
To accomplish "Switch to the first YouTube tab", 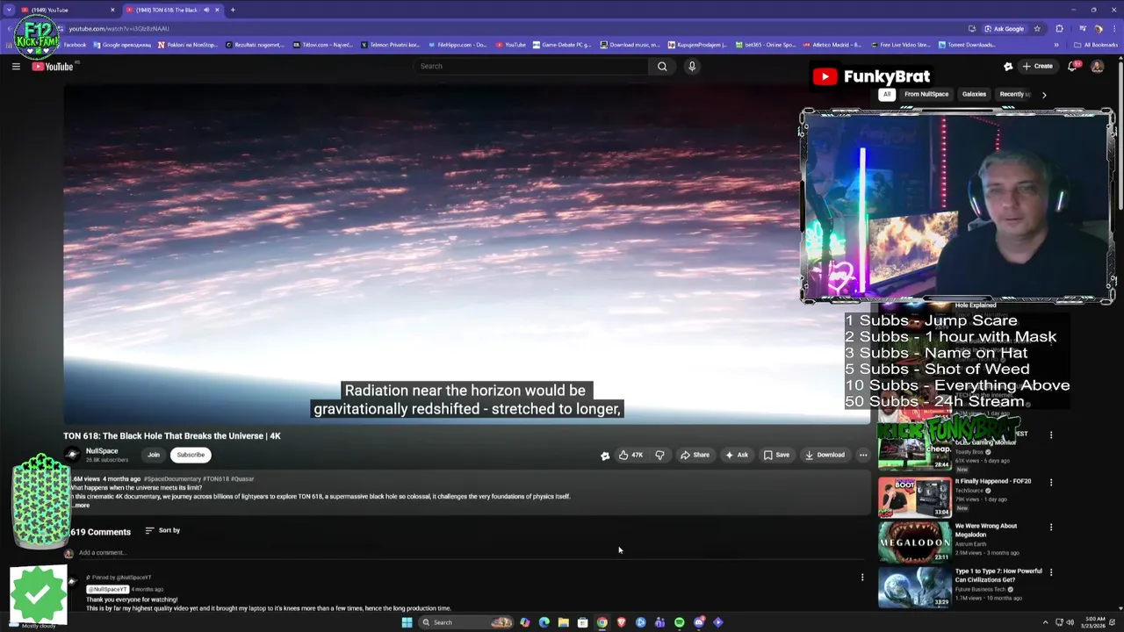I will click(67, 10).
